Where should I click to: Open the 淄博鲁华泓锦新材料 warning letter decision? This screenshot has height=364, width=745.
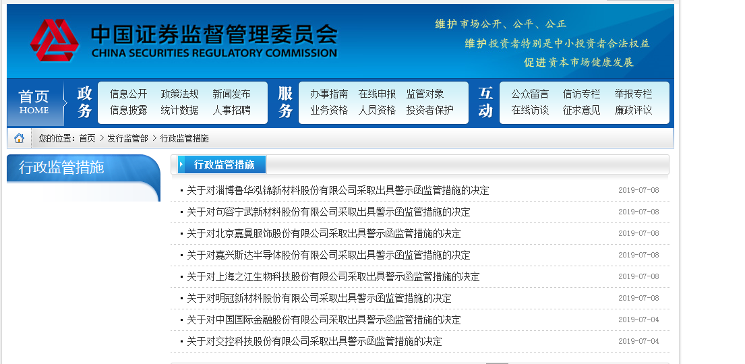(x=338, y=191)
